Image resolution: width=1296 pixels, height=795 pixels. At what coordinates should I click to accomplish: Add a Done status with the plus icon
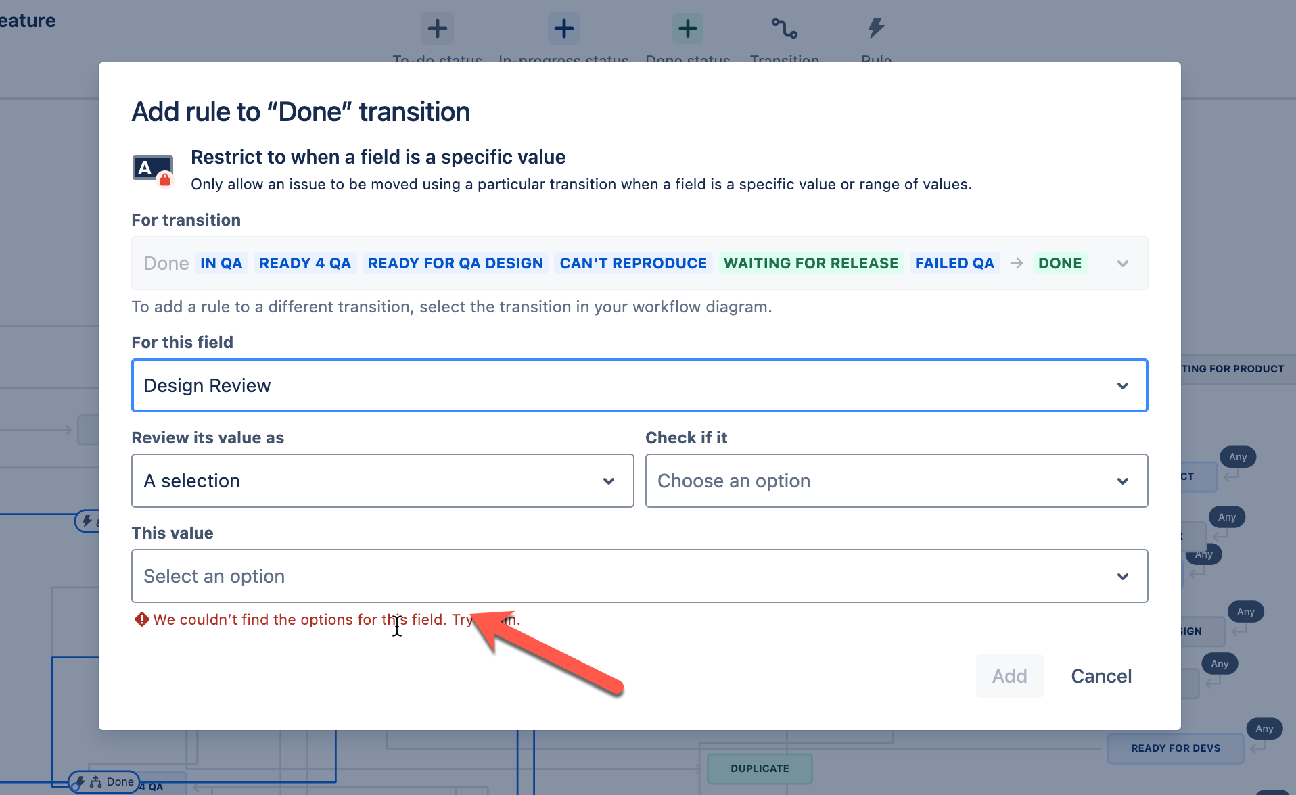click(687, 28)
